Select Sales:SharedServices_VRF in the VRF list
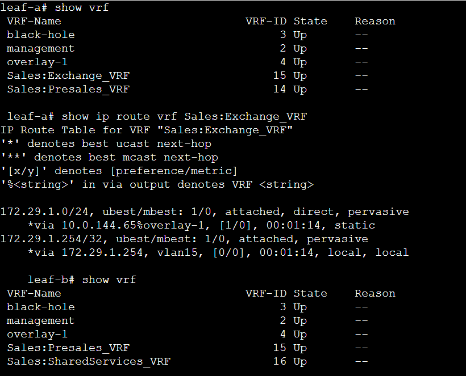 click(88, 361)
